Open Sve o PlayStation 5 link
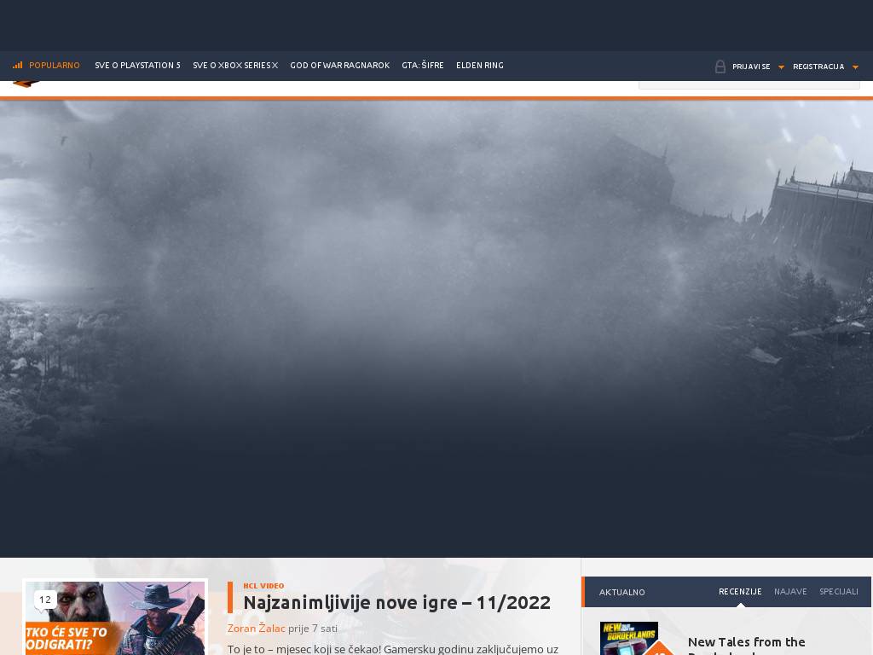Viewport: 873px width, 655px height. (137, 66)
